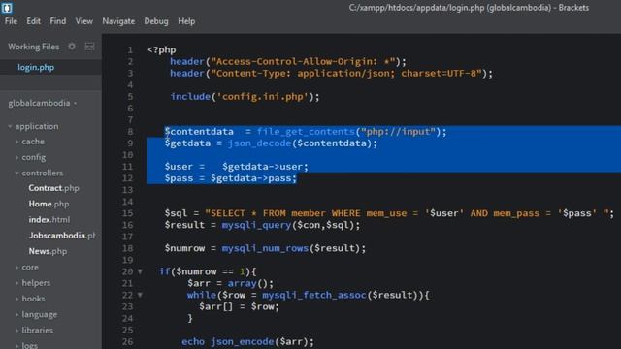Click on file_get_contents in line 8

pos(306,132)
